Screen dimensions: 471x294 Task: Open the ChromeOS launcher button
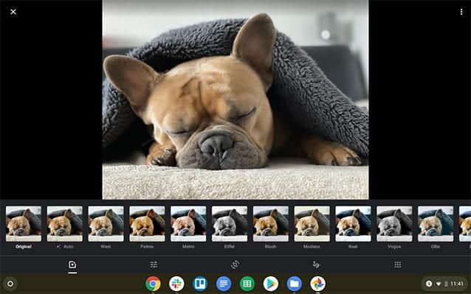(10, 284)
